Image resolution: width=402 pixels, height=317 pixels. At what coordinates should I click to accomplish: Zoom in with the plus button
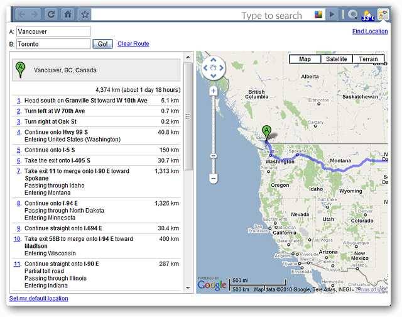pos(214,91)
